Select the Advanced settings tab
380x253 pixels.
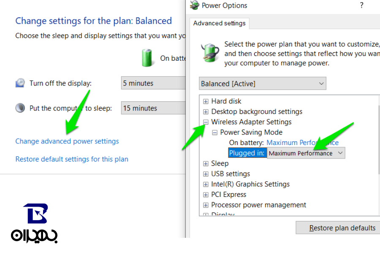pos(219,23)
